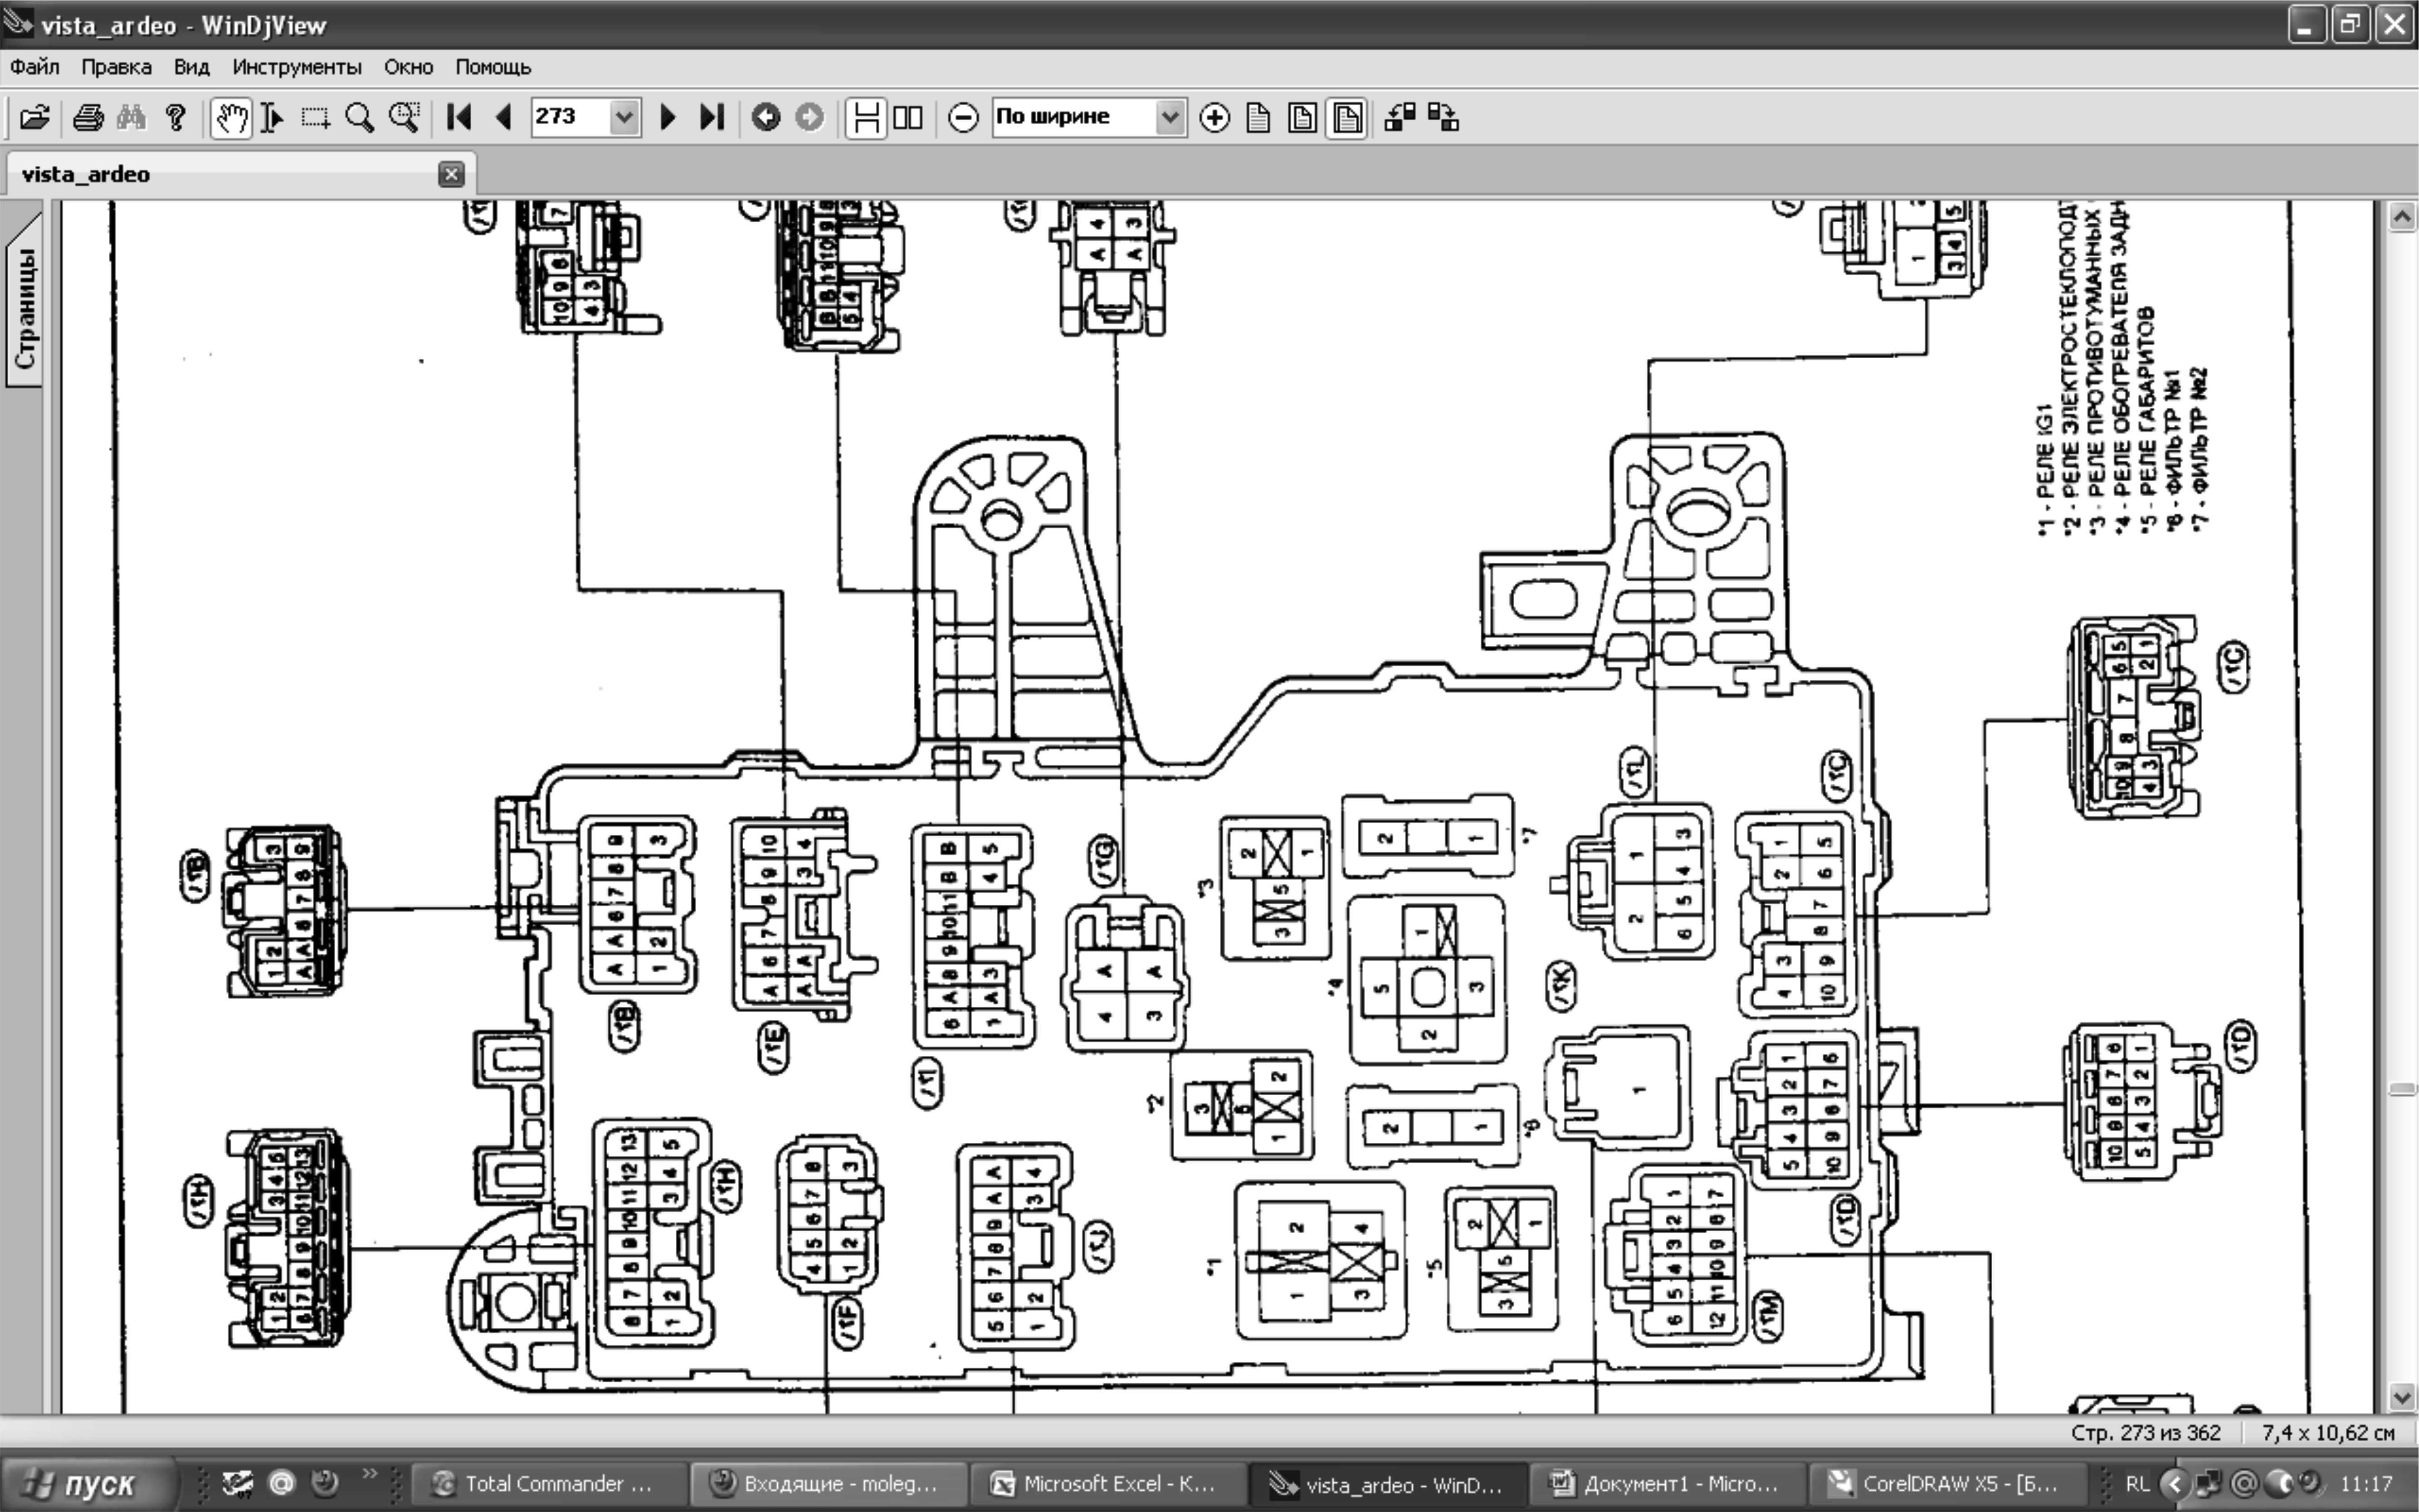The height and width of the screenshot is (1512, 2419).
Task: Rotate the page view left
Action: tap(1399, 118)
